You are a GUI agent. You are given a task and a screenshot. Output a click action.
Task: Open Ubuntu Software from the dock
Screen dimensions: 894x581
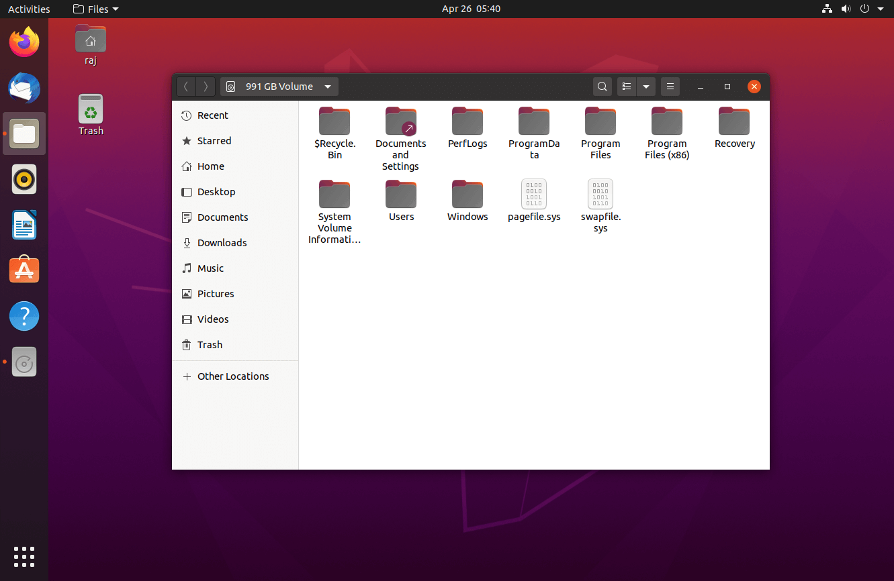(x=24, y=270)
